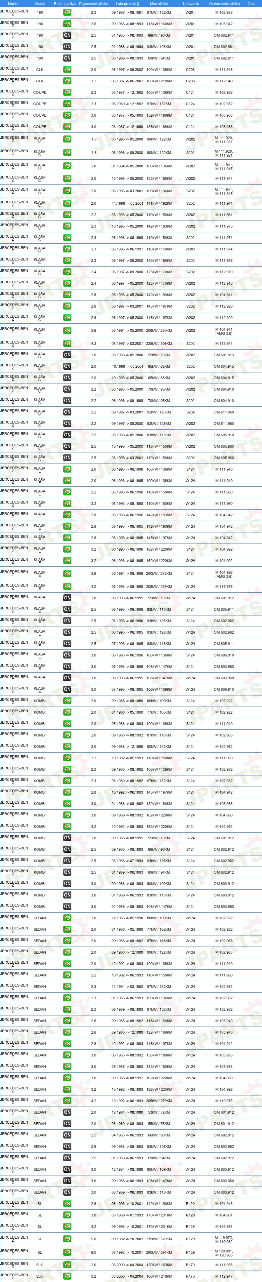Click the PB fuel icon for 190 M 103.942

tap(67, 24)
